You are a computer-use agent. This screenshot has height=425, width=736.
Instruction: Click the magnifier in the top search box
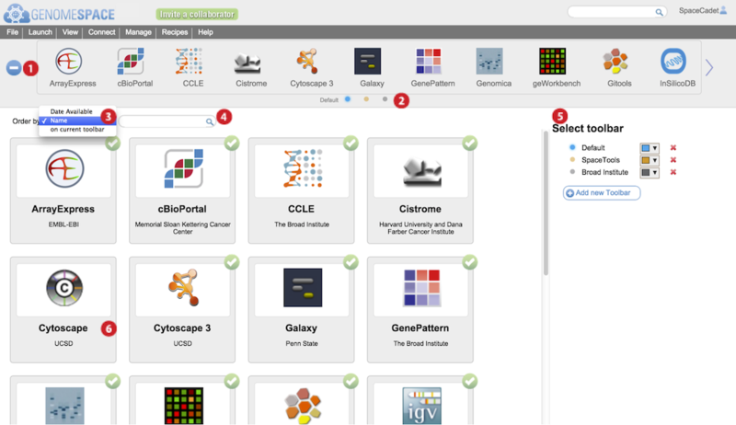(659, 12)
